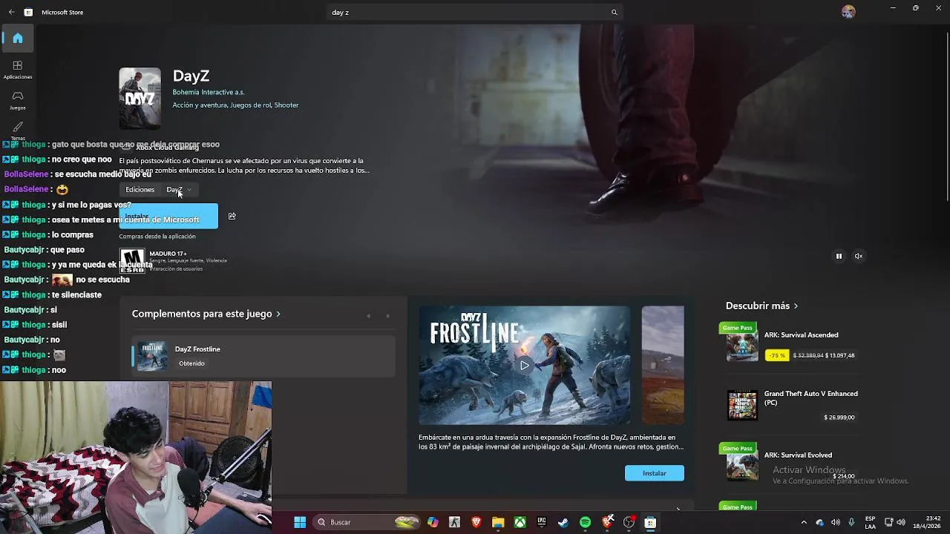This screenshot has height=534, width=950.
Task: Click the ARK Ascended -75% discount badge
Action: [777, 356]
